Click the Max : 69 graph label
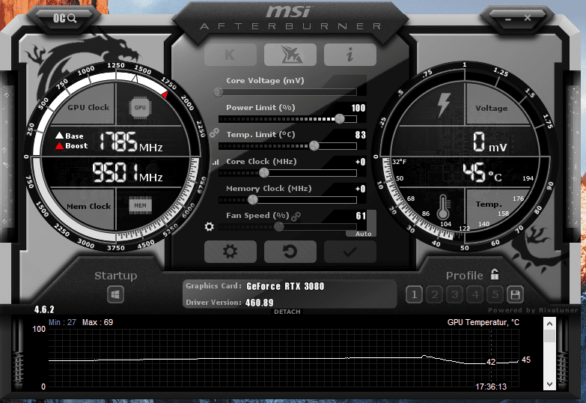 pos(97,322)
